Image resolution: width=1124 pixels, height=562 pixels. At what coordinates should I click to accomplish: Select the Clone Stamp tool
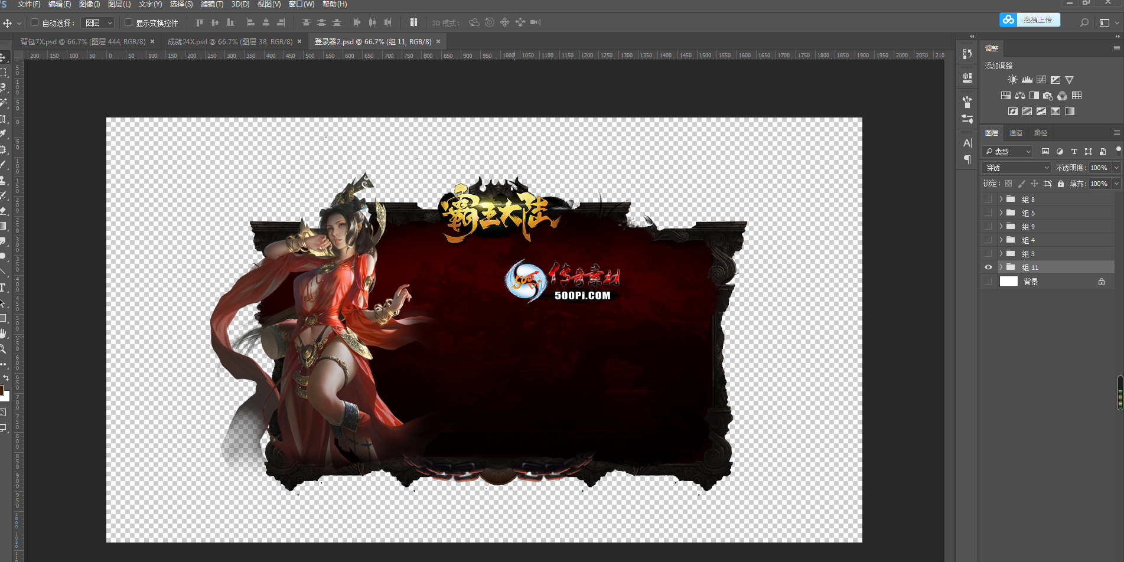point(3,180)
